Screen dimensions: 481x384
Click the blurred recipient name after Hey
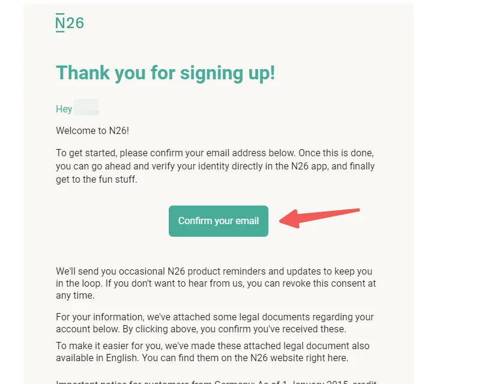[x=86, y=108]
